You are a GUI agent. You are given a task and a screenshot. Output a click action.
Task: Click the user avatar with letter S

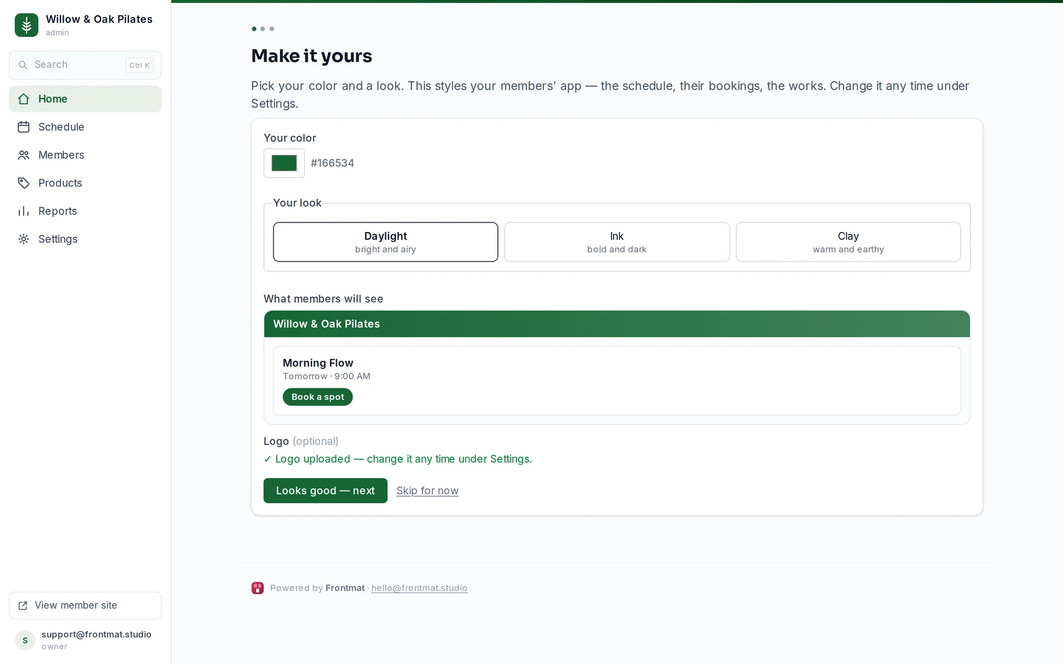point(25,640)
